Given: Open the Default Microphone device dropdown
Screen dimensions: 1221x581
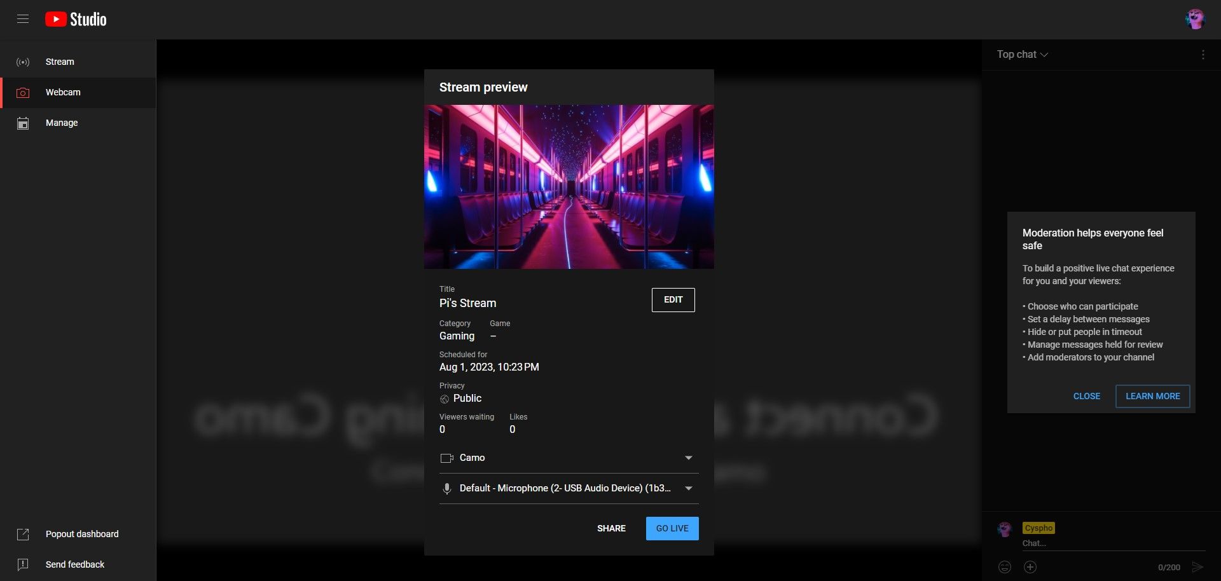Looking at the screenshot, I should [688, 488].
